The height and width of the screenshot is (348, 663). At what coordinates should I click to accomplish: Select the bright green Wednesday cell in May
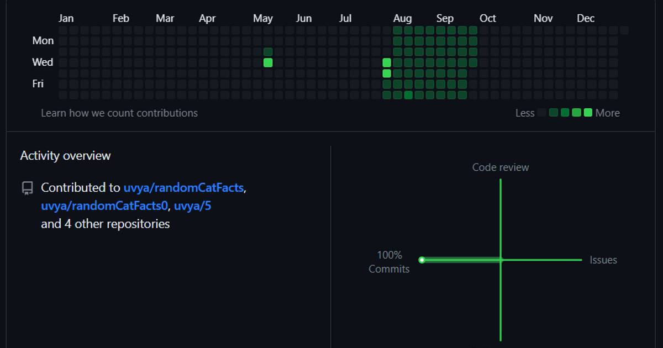[268, 62]
